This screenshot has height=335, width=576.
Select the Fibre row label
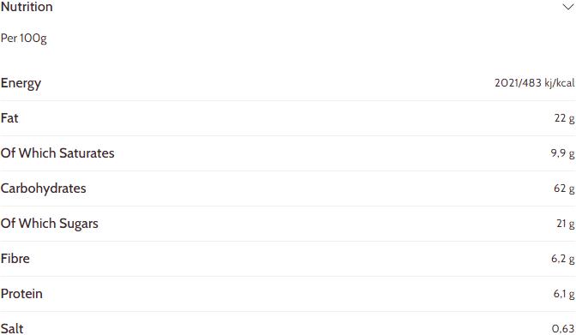coord(15,259)
